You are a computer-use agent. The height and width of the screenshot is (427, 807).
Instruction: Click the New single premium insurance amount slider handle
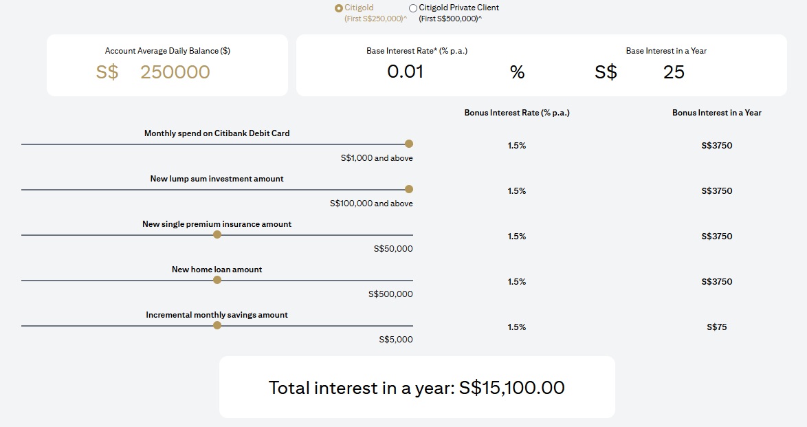coord(217,234)
